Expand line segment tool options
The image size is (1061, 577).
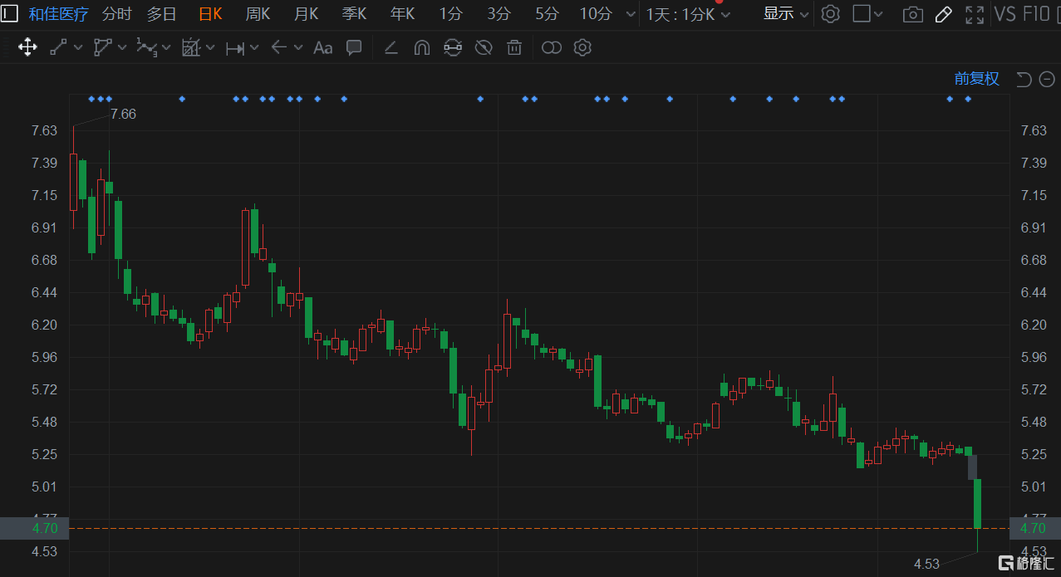[78, 48]
